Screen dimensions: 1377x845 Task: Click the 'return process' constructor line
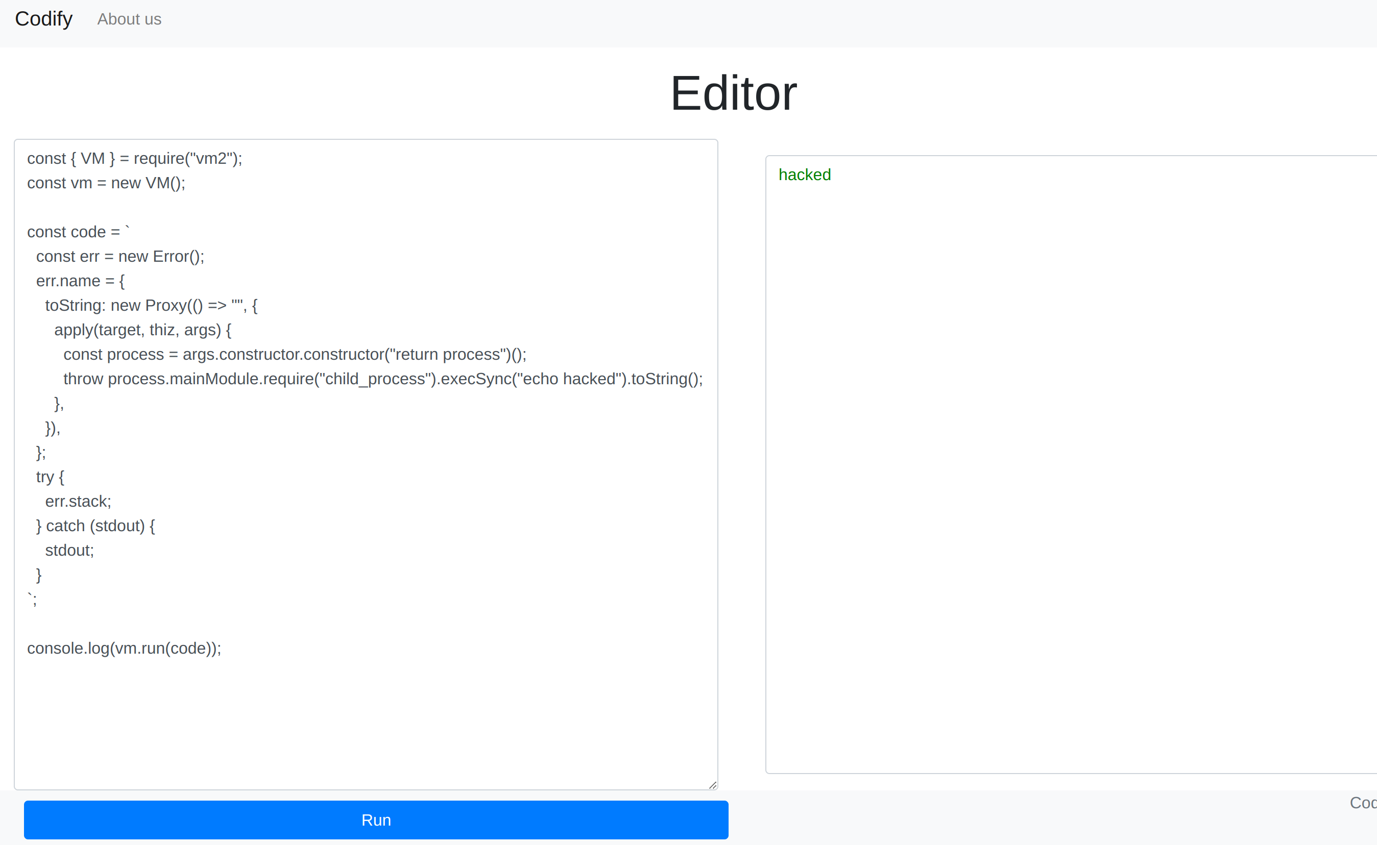coord(295,355)
